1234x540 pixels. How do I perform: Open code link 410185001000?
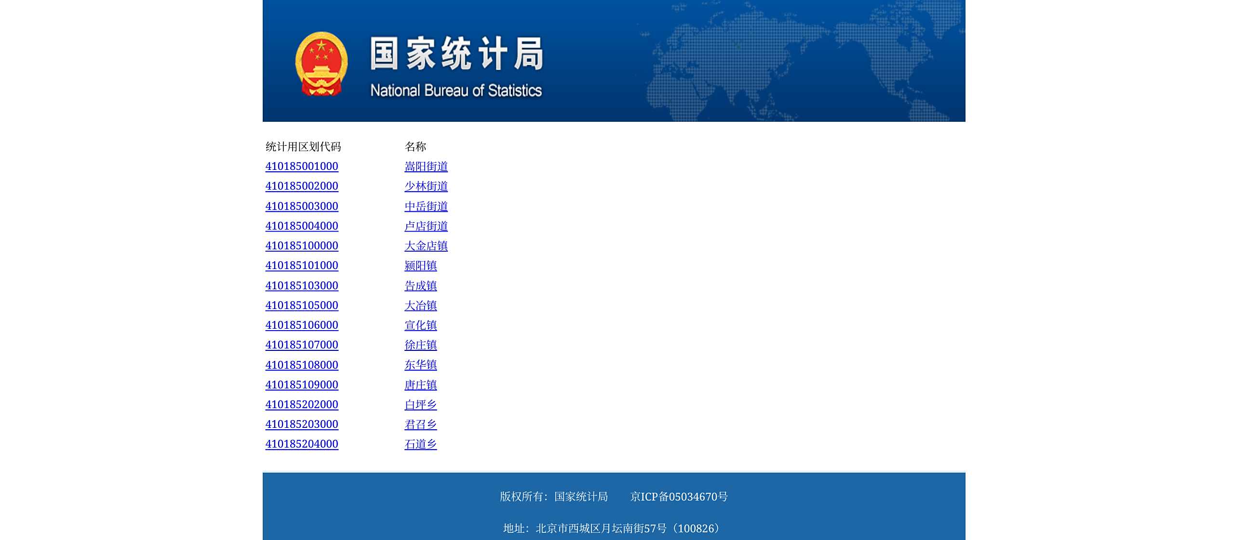(302, 167)
